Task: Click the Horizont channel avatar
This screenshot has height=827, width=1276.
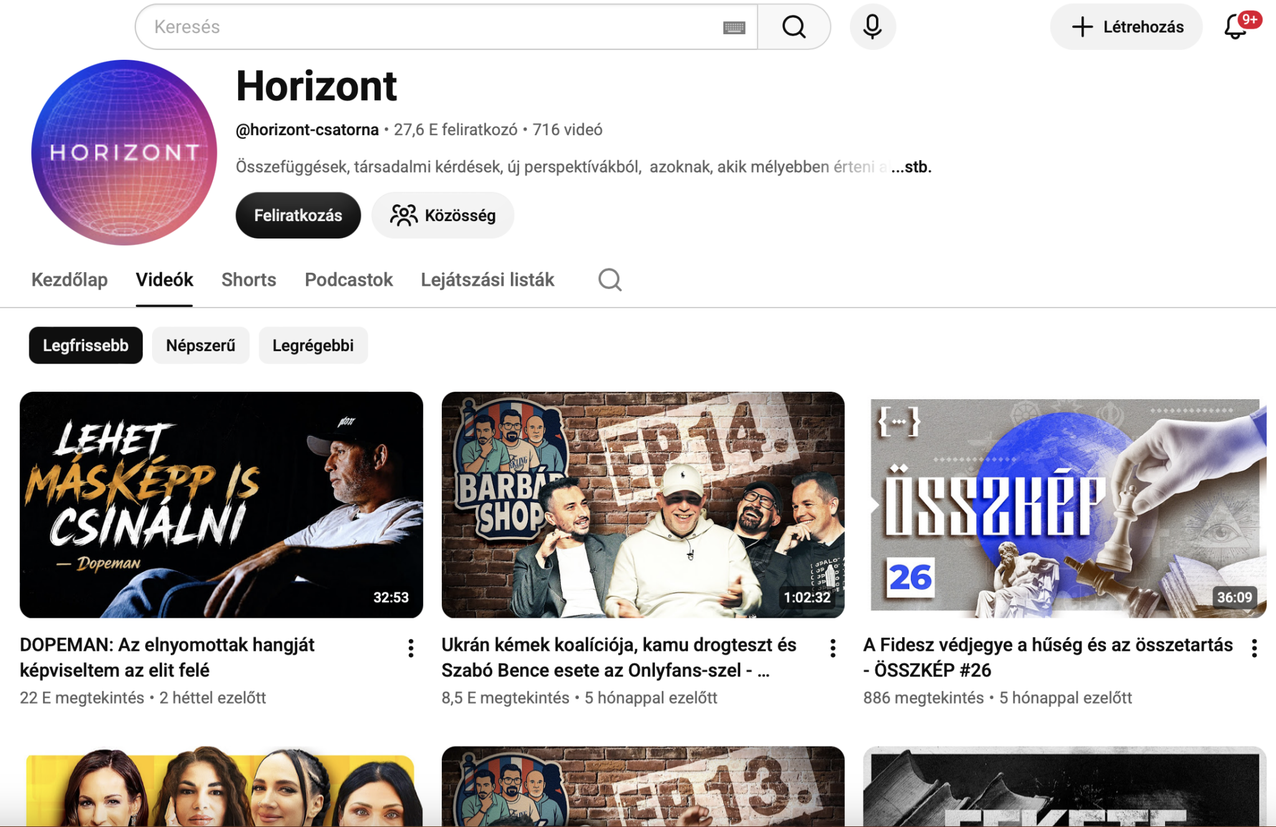Action: pos(124,153)
